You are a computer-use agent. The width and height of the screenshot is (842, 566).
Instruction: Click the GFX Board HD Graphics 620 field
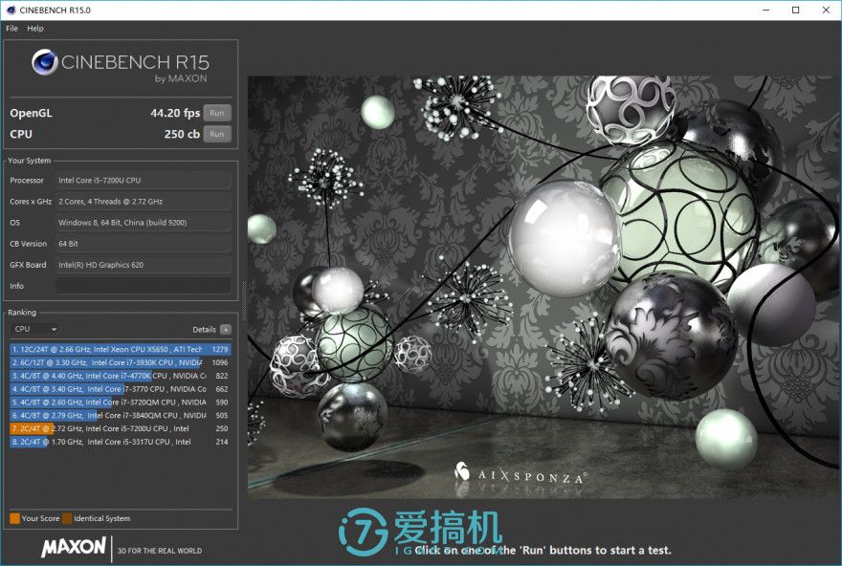click(144, 265)
